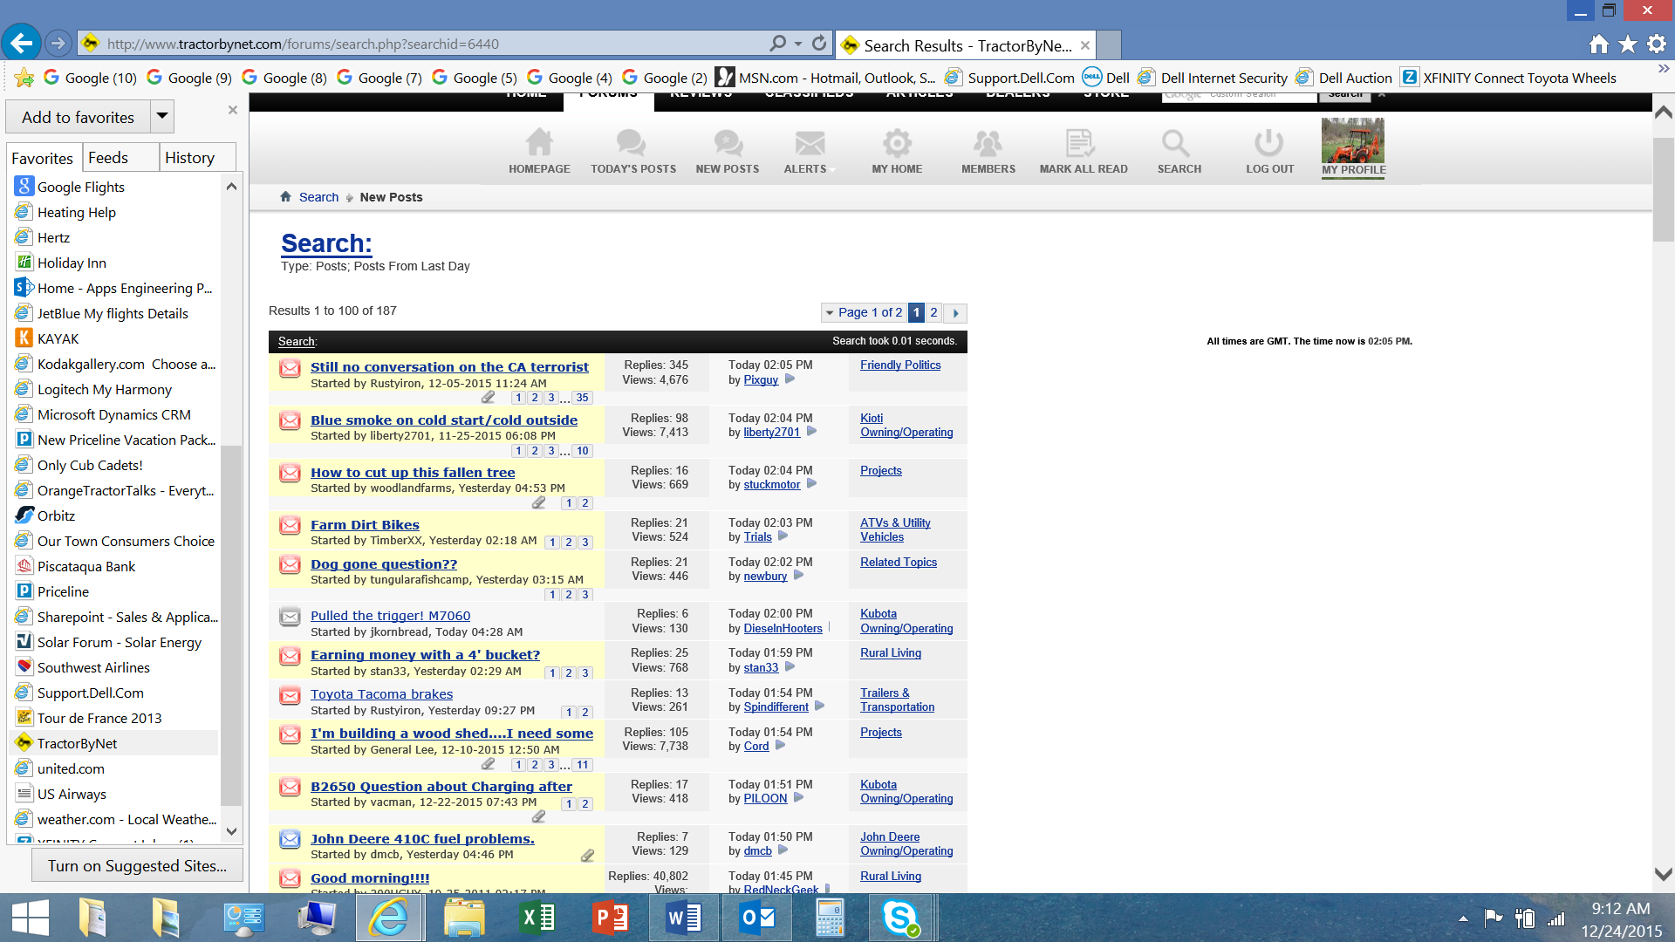Screen dimensions: 1675x942
Task: Switch to the Feeds tab
Action: coord(108,158)
